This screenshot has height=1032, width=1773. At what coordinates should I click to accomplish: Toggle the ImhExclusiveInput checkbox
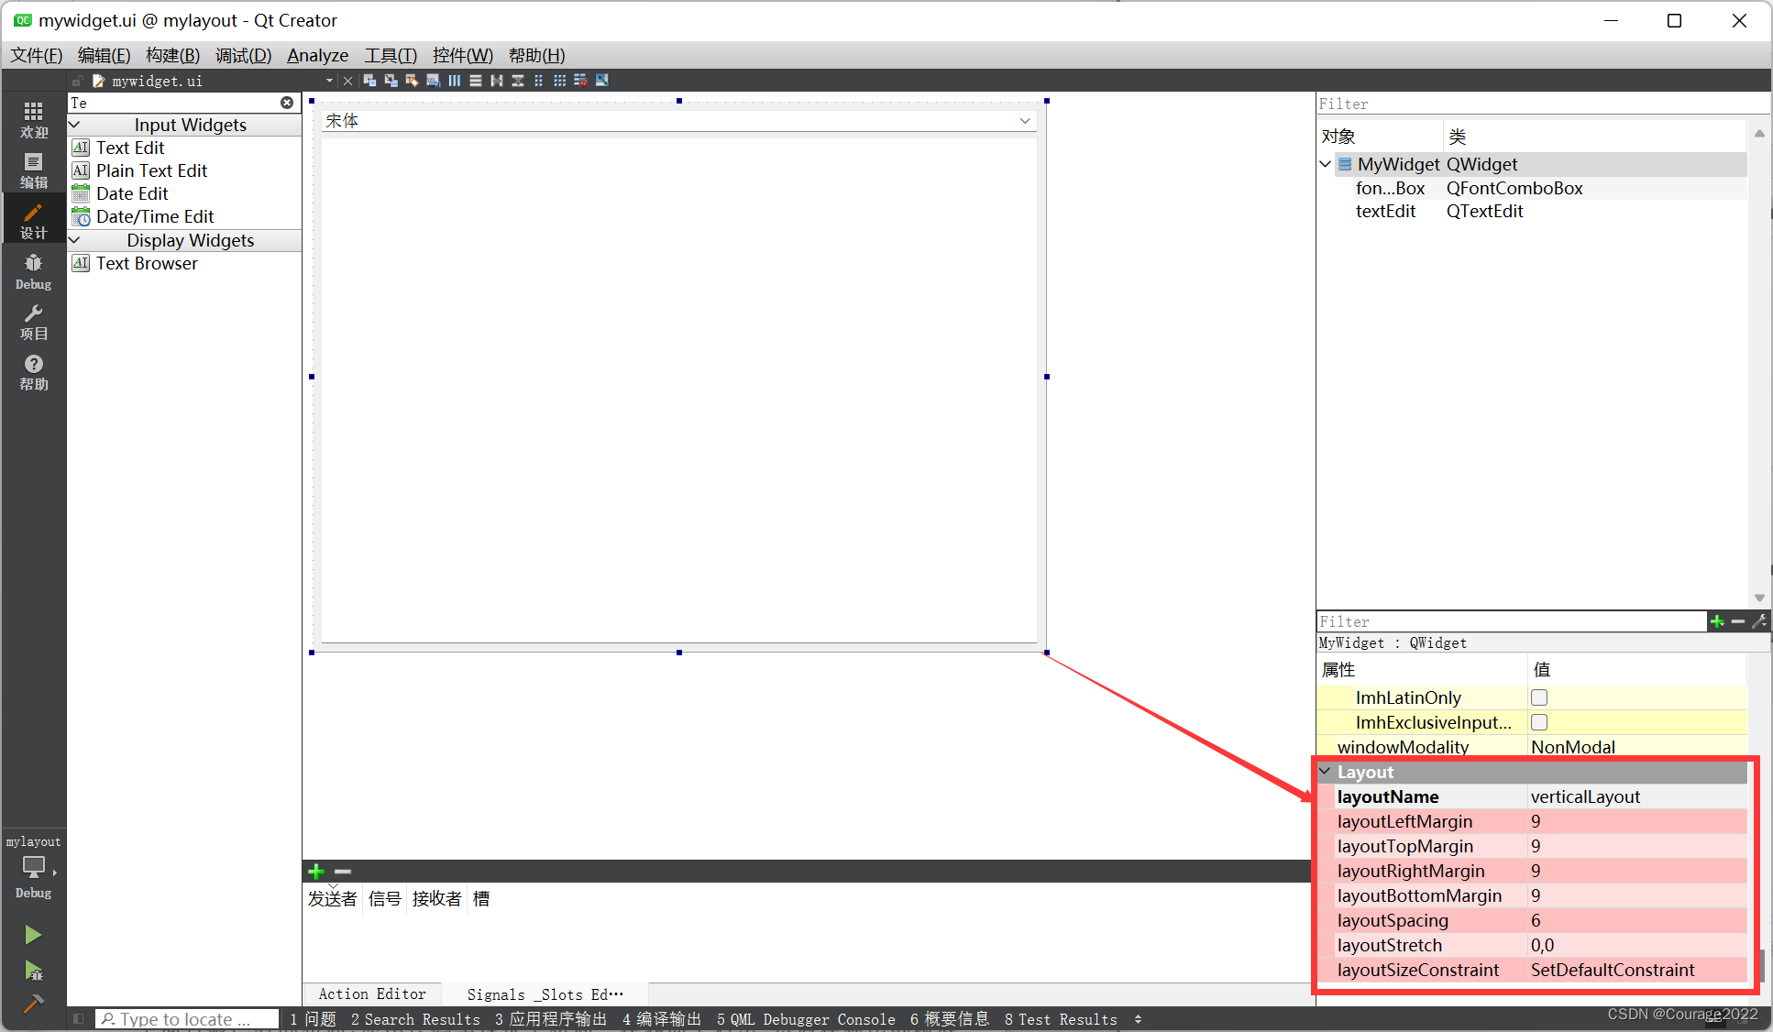click(x=1539, y=722)
